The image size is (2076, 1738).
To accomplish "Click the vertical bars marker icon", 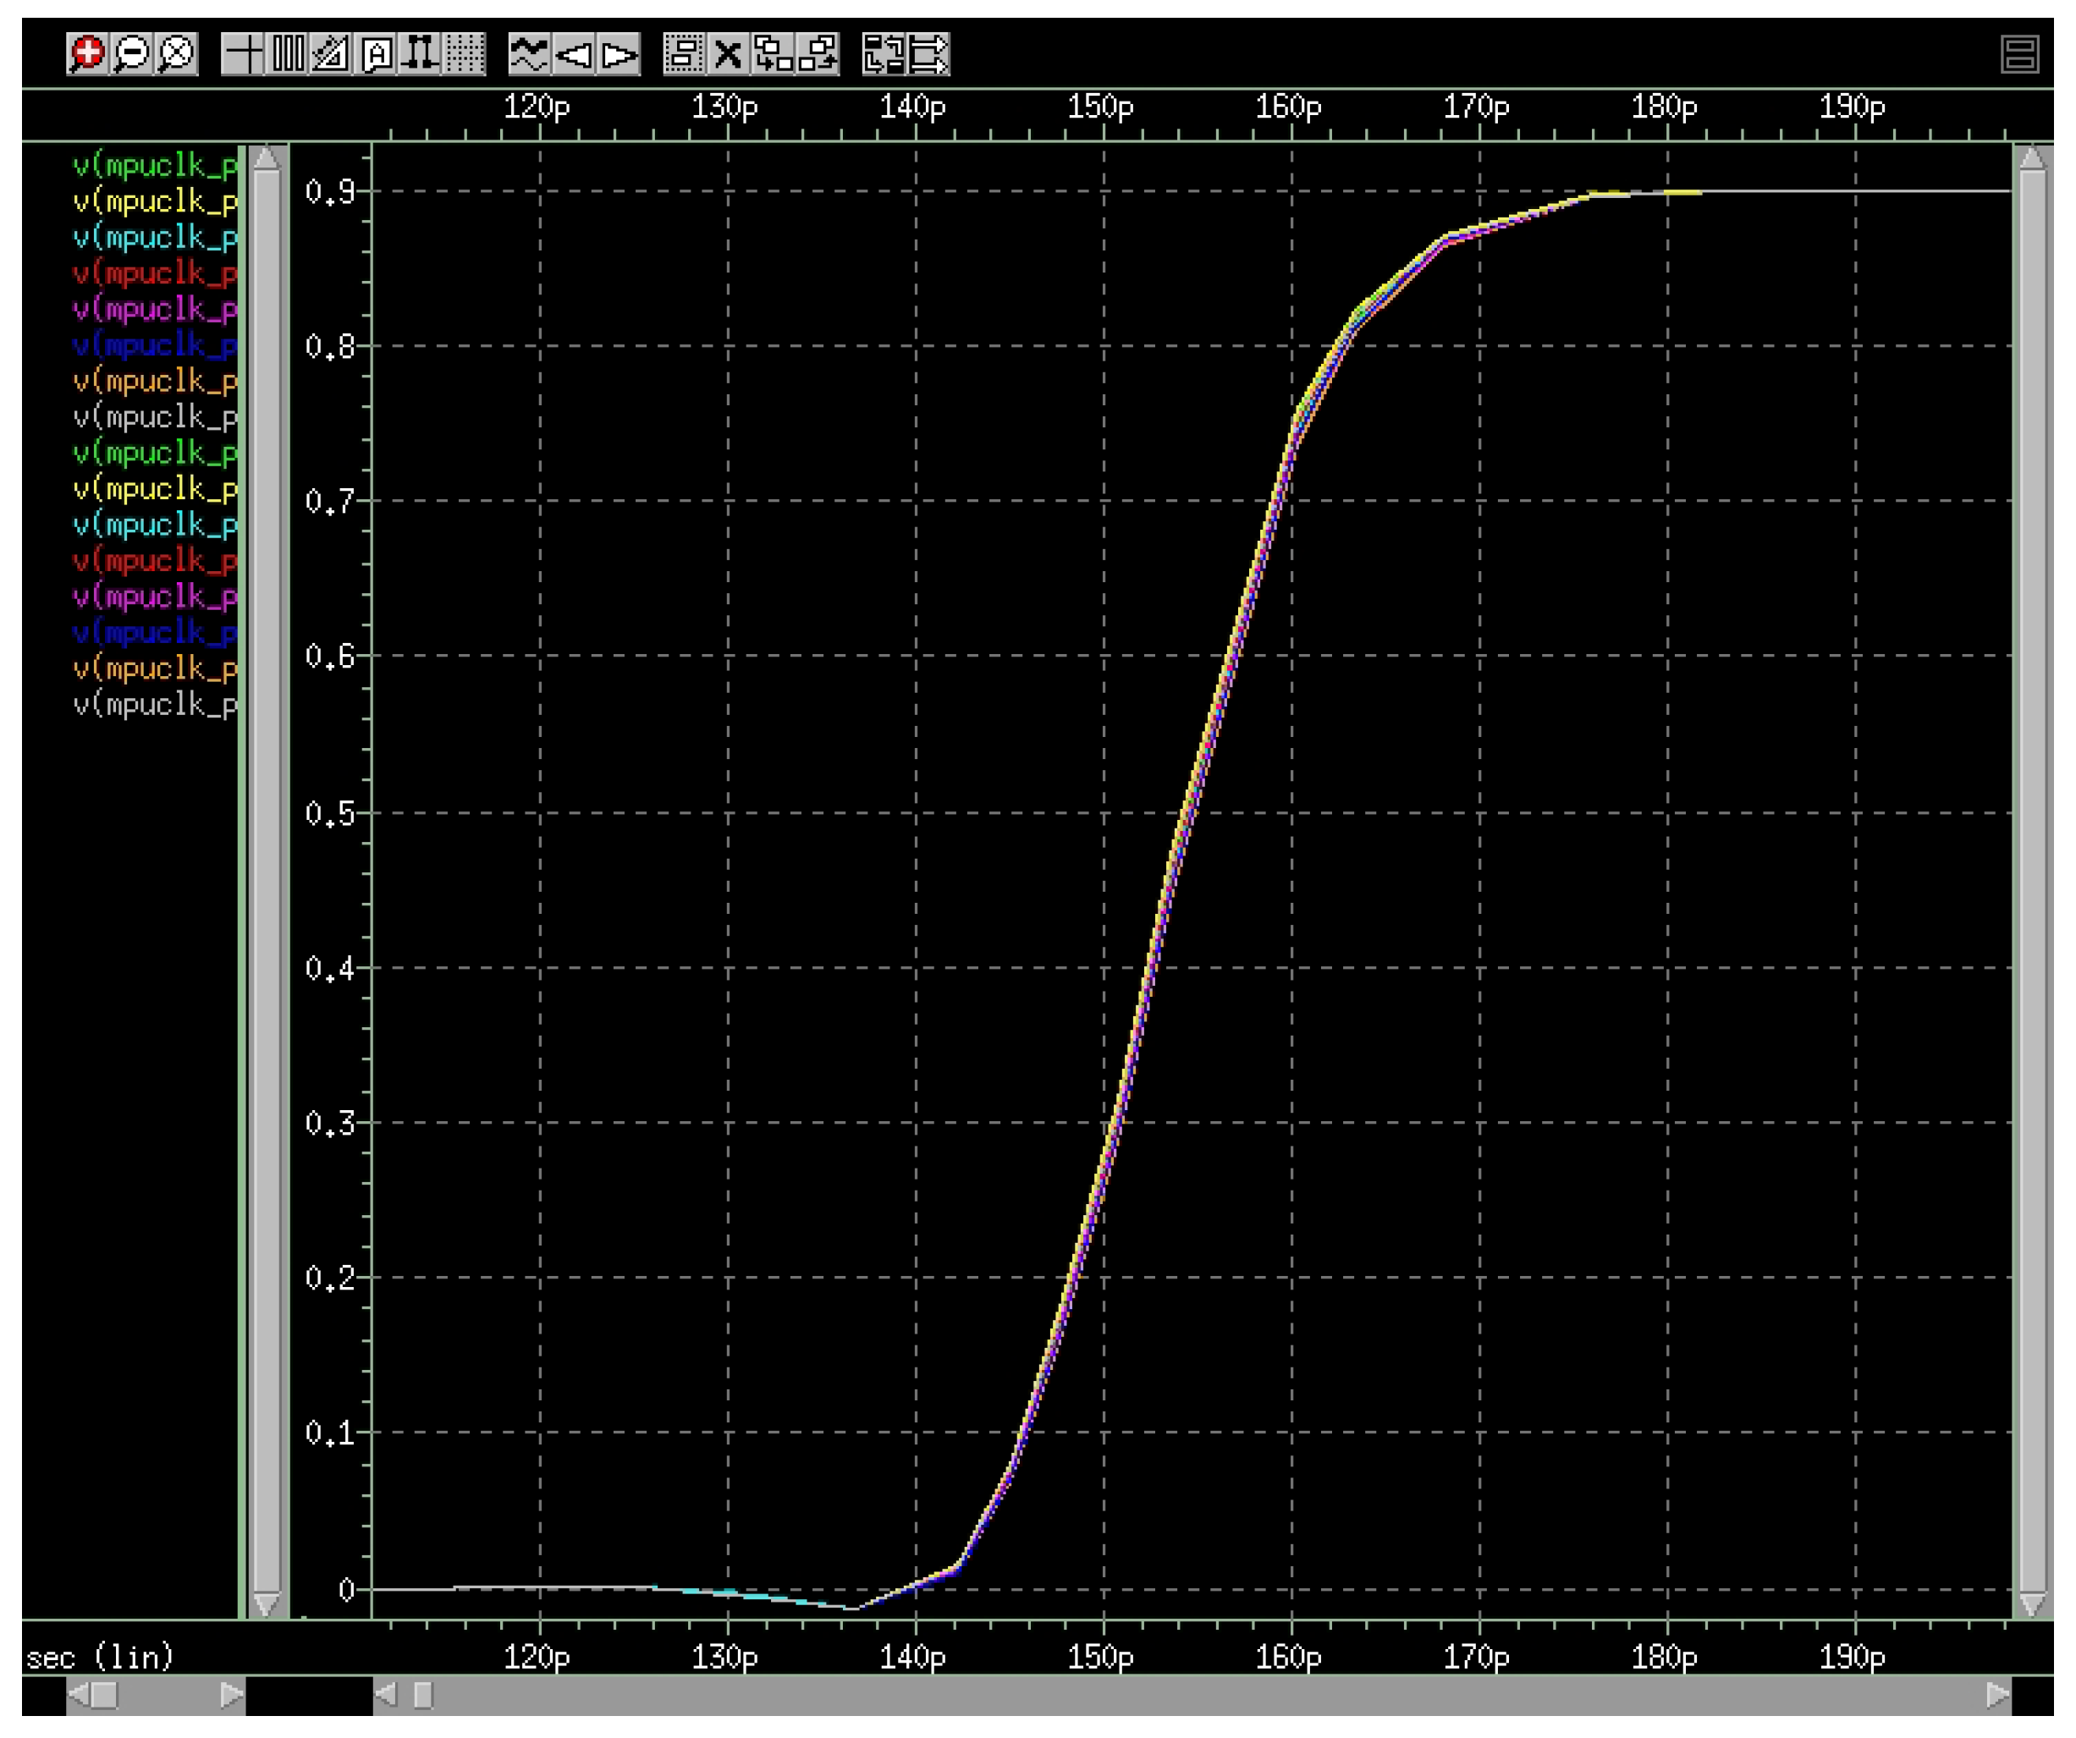I will (288, 53).
